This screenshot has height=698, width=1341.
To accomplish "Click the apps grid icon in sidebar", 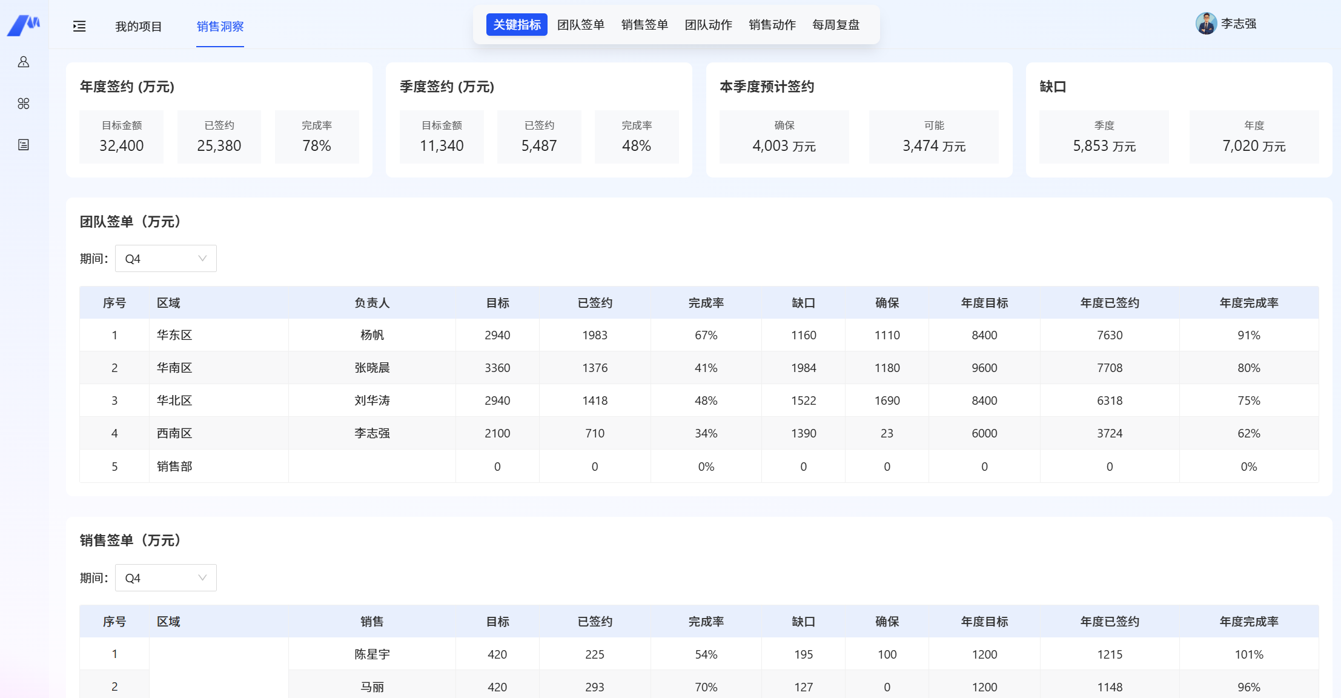I will [24, 103].
